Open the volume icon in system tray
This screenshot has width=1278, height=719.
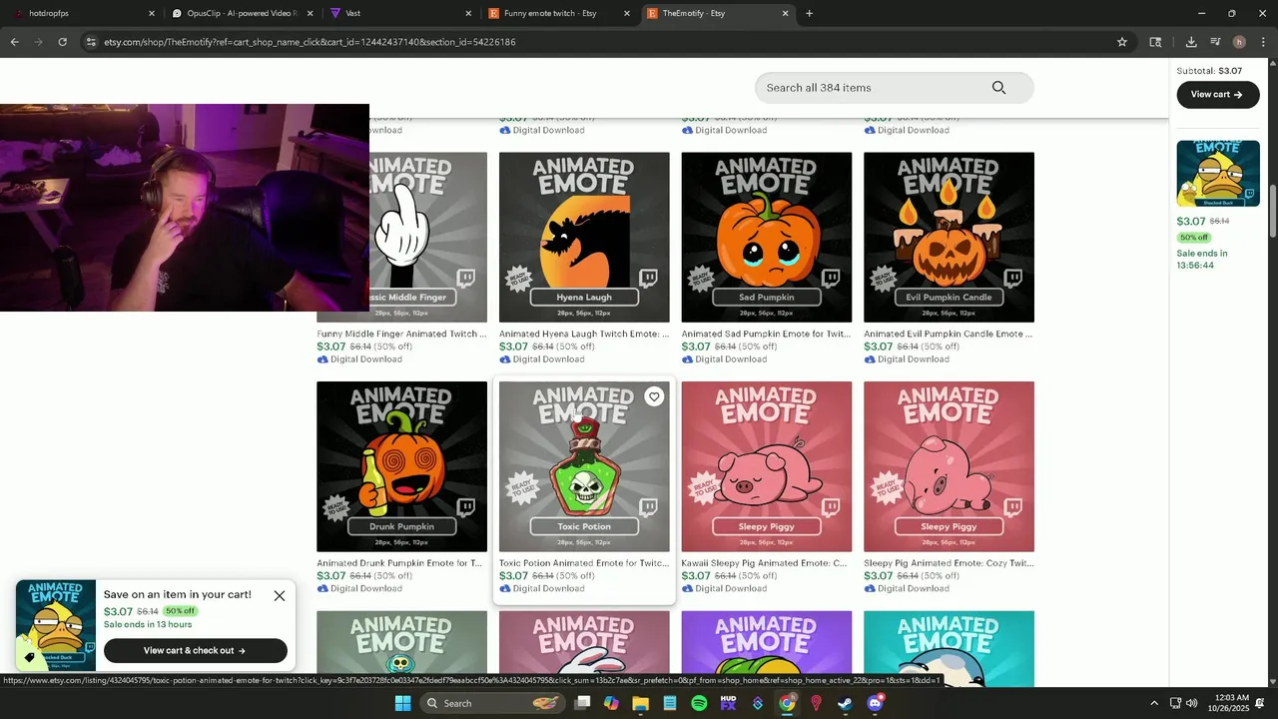point(1191,703)
